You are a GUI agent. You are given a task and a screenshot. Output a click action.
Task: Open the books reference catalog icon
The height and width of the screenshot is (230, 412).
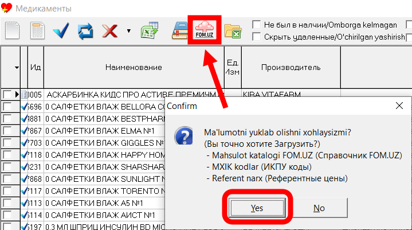(x=180, y=30)
